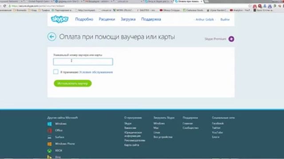This screenshot has width=284, height=159.
Task: Focus the voucher number input field
Action: tap(83, 62)
